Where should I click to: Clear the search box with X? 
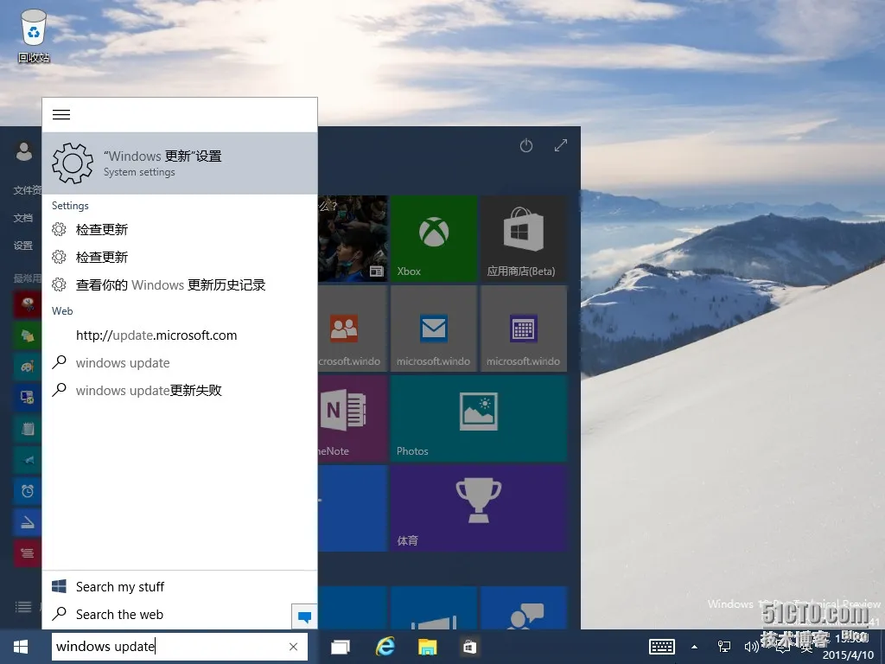coord(294,647)
